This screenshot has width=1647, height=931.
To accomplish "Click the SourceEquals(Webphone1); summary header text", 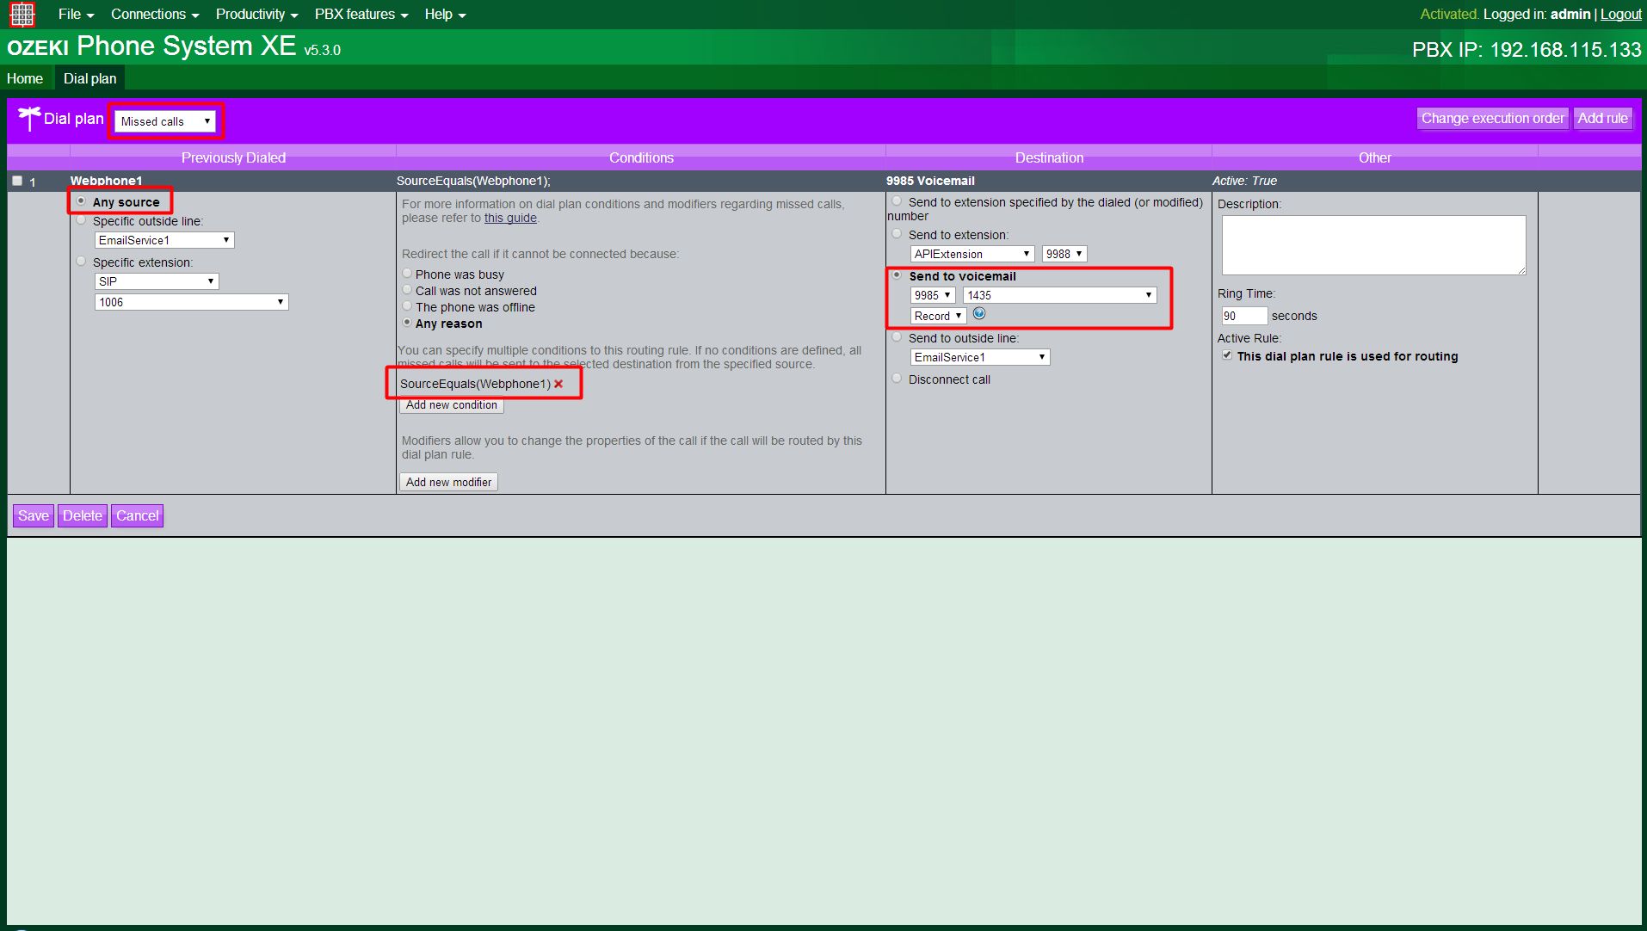I will coord(473,181).
